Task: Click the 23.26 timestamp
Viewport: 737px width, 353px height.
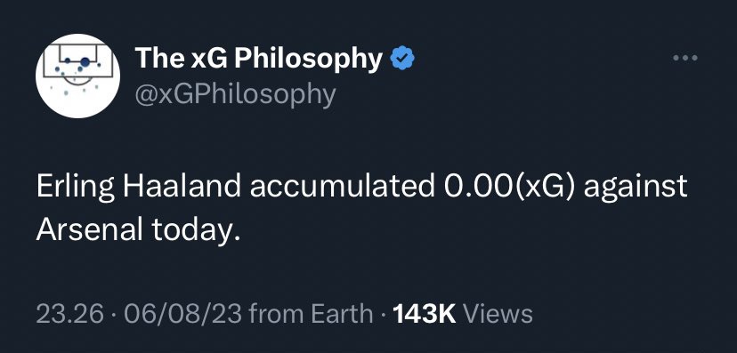Action: 69,314
